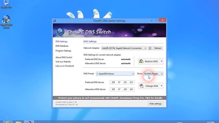
Task: Click Like us on Facebook link
Action: [65, 66]
